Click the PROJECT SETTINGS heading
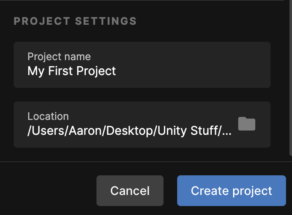The height and width of the screenshot is (215, 292). [75, 21]
